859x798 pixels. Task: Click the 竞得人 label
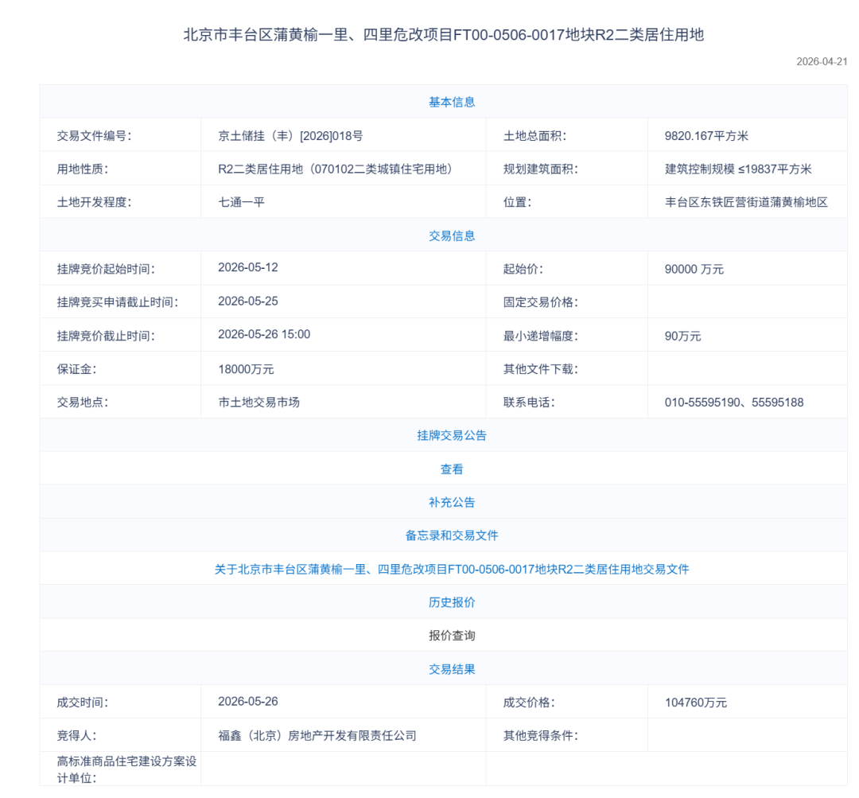pos(76,735)
